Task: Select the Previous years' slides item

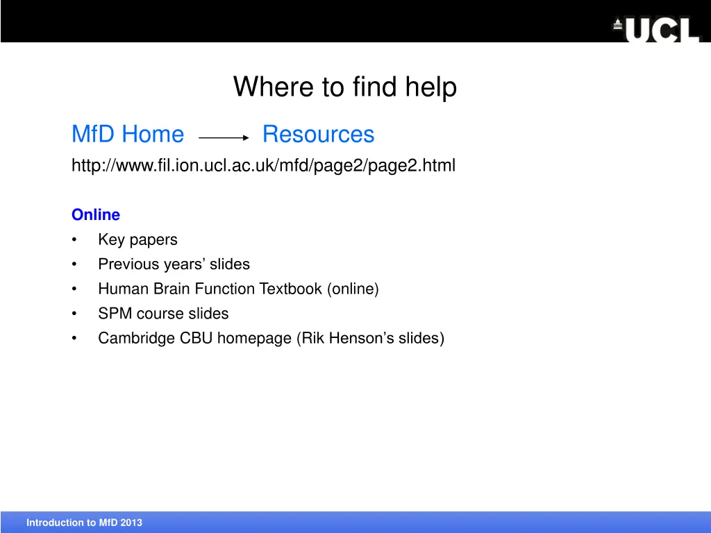Action: coord(174,264)
